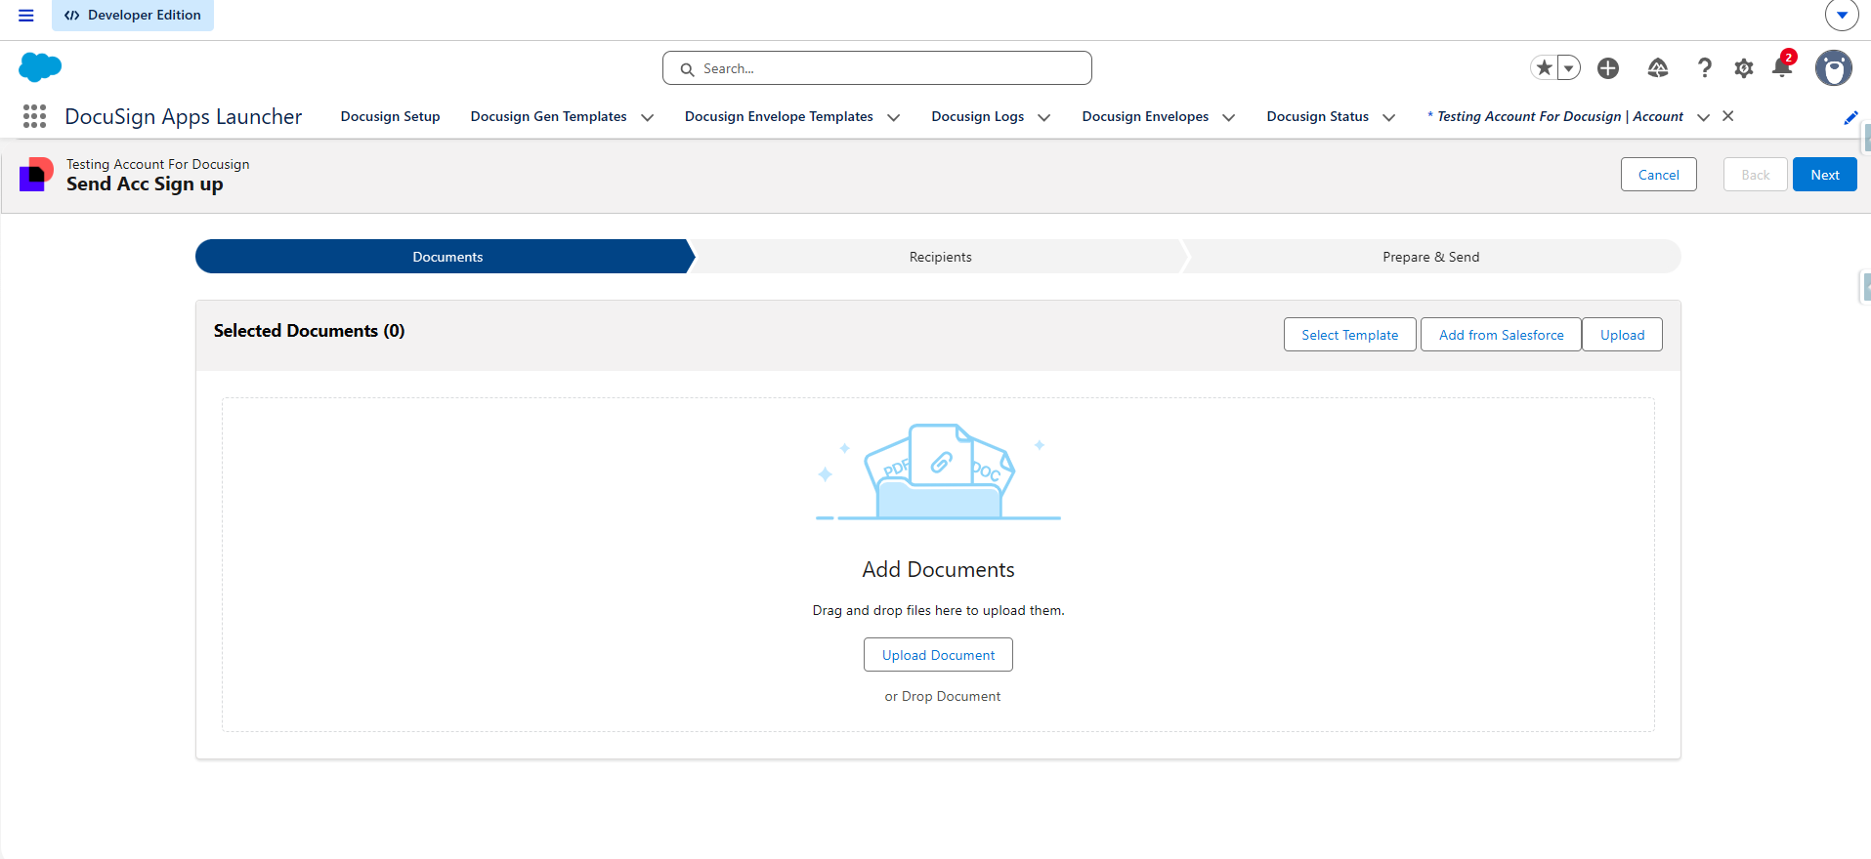Screen dimensions: 1871x859
Task: Click the Favorites star icon
Action: click(1544, 67)
